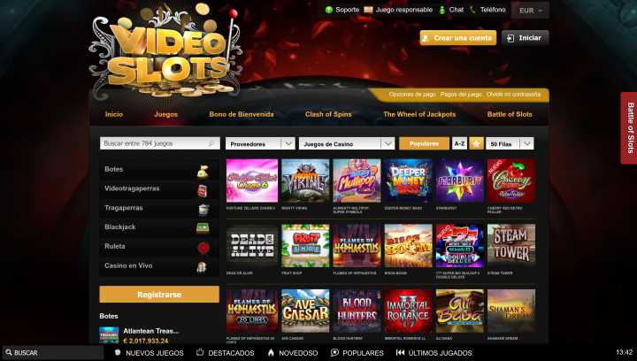The width and height of the screenshot is (637, 361).
Task: Open the Chat support icon
Action: click(442, 10)
